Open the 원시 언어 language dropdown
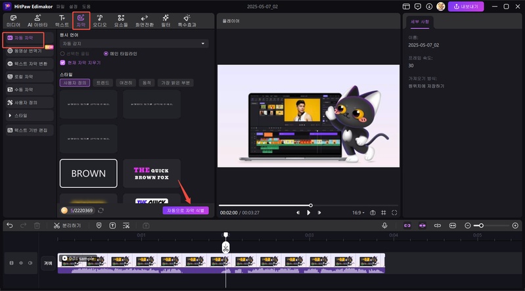This screenshot has width=525, height=291. (x=134, y=43)
